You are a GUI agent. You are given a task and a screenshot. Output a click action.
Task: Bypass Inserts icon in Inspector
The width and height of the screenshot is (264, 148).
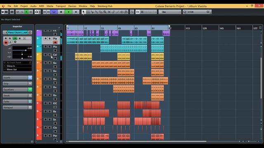point(30,78)
